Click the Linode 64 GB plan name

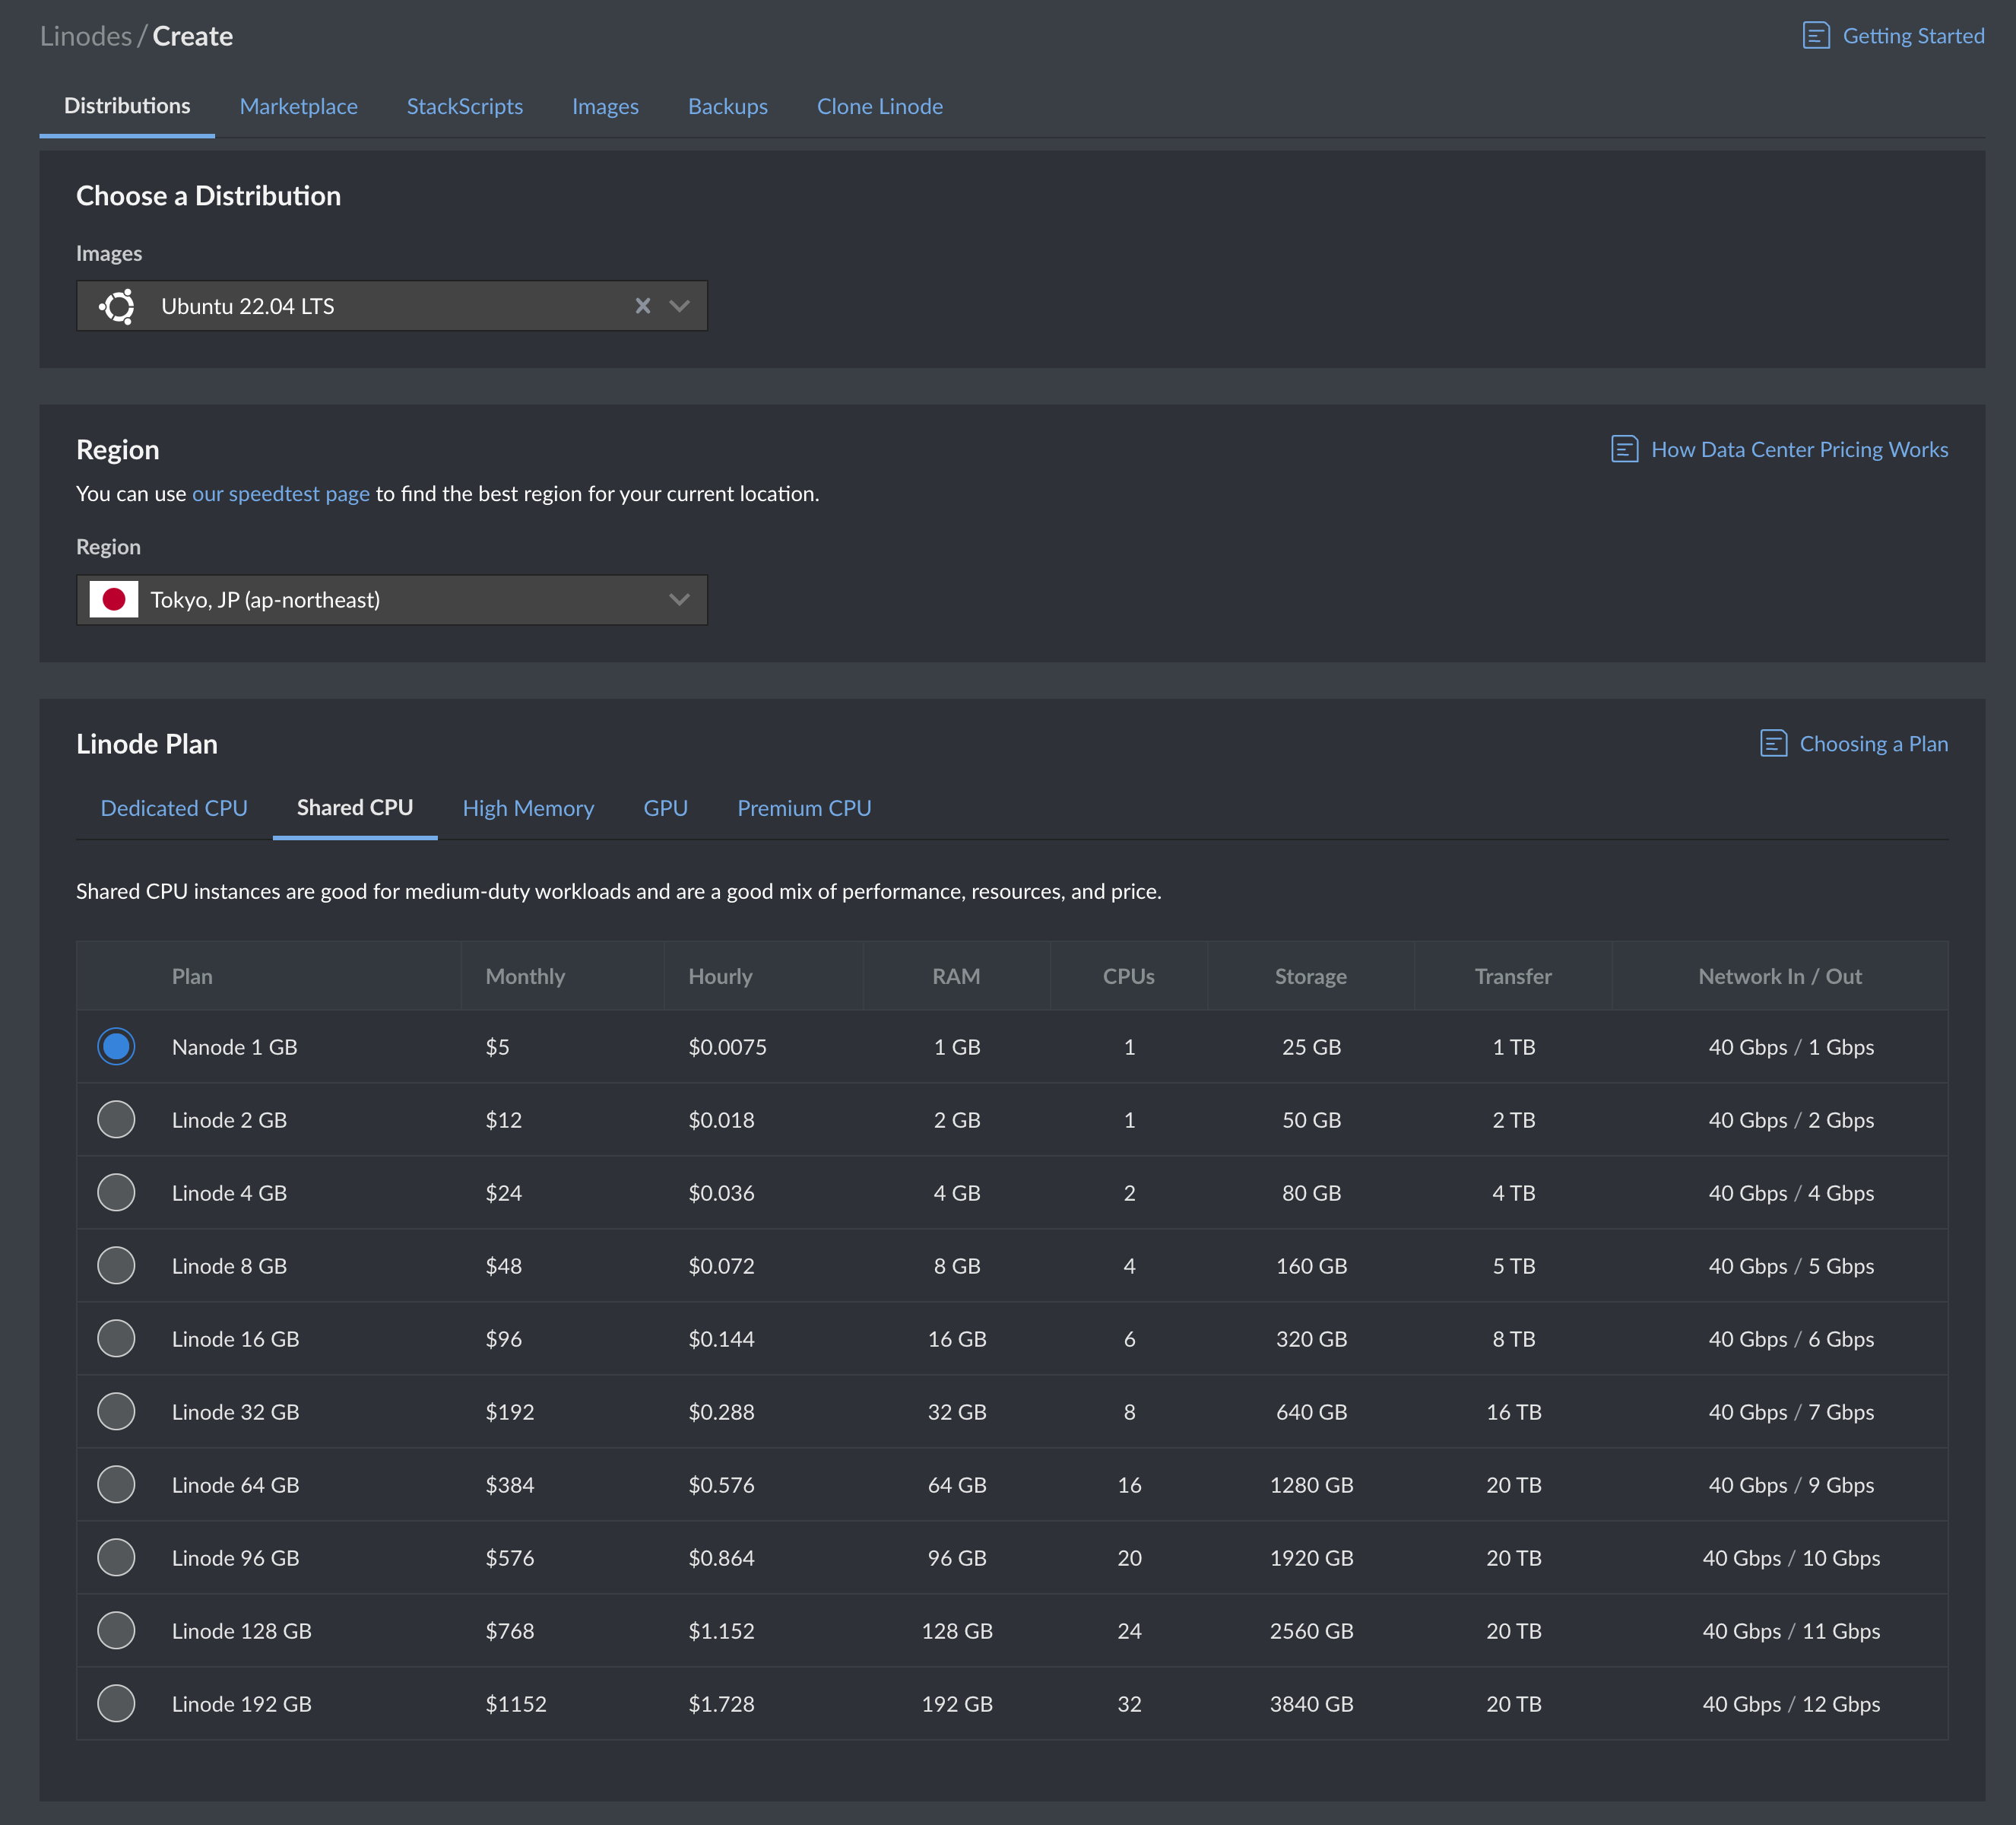click(235, 1485)
